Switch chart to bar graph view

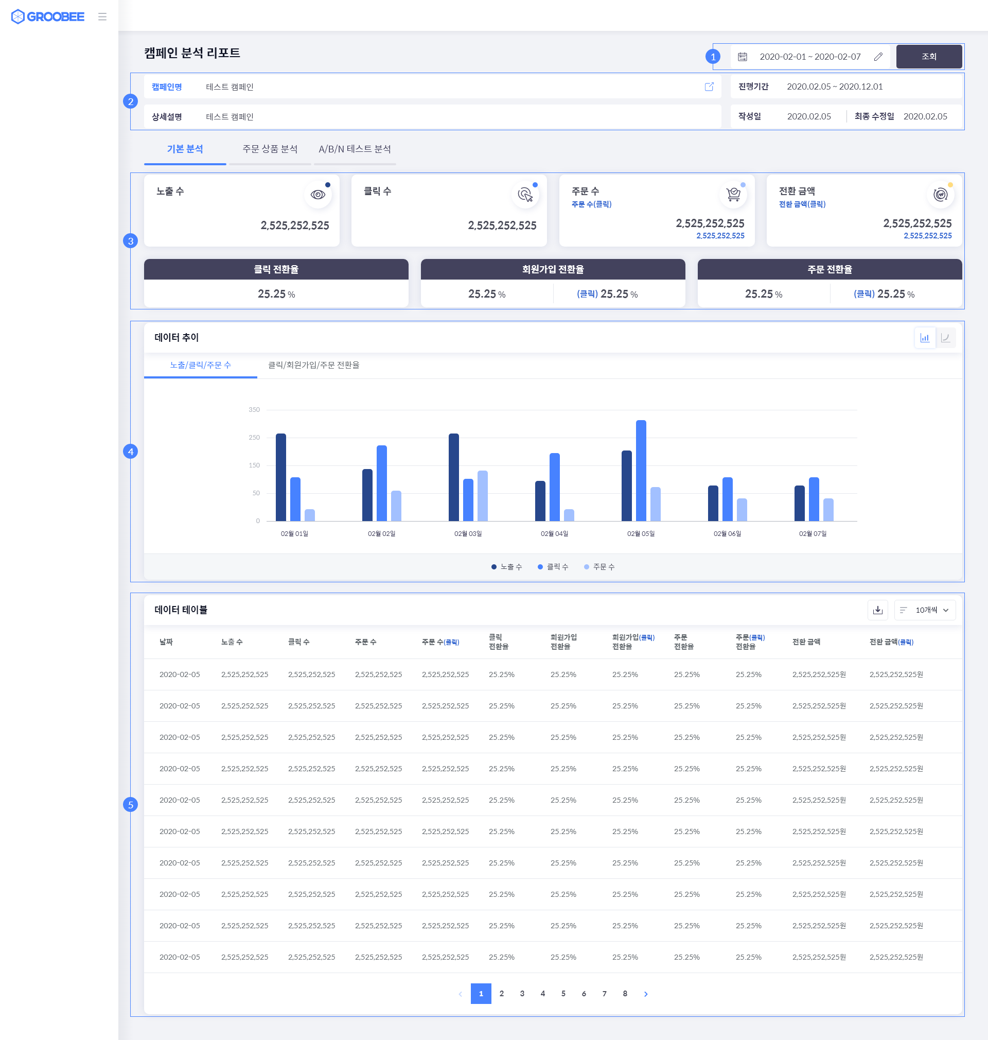[x=924, y=338]
